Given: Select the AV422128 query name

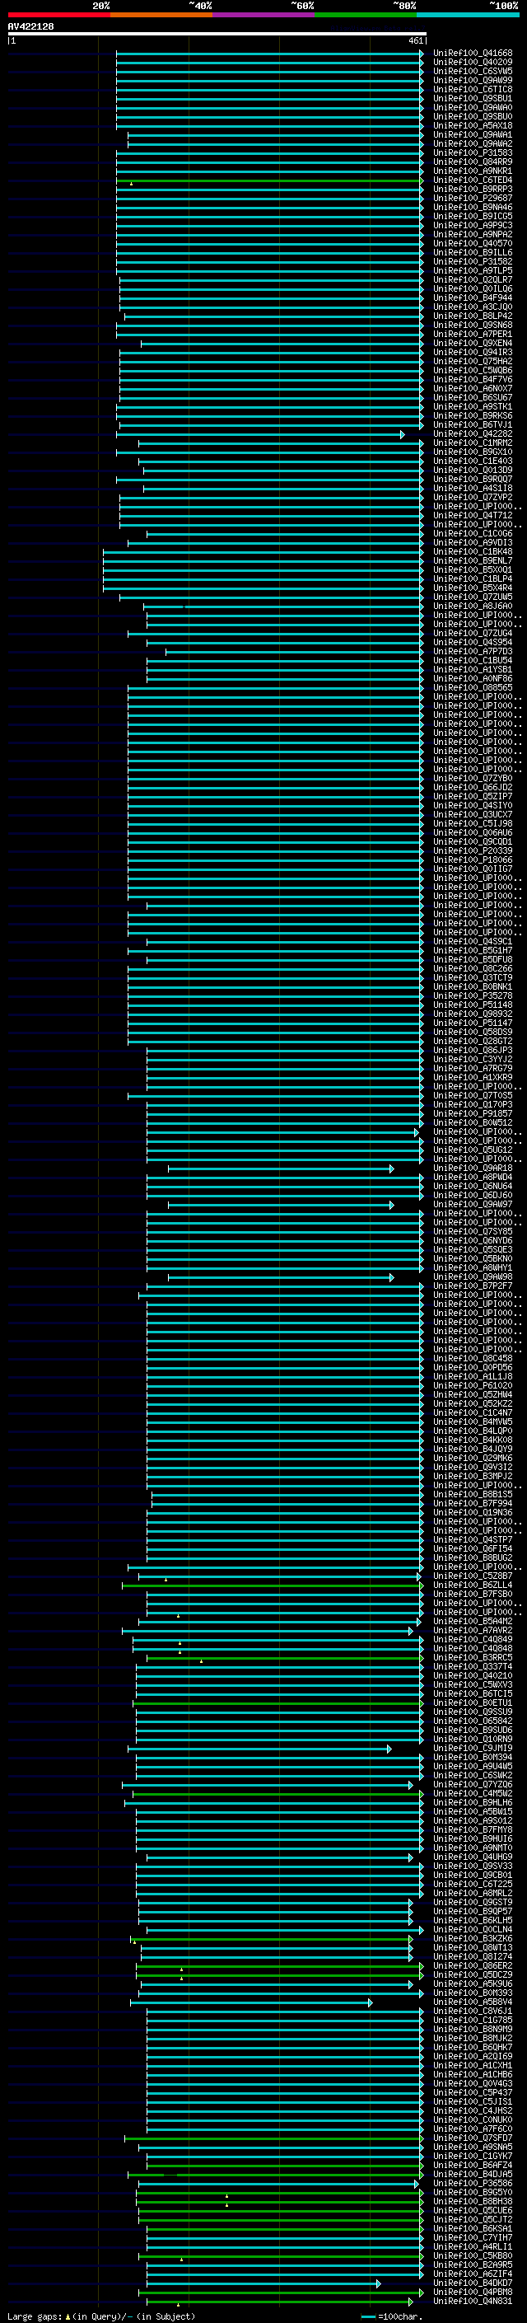Looking at the screenshot, I should pyautogui.click(x=30, y=26).
